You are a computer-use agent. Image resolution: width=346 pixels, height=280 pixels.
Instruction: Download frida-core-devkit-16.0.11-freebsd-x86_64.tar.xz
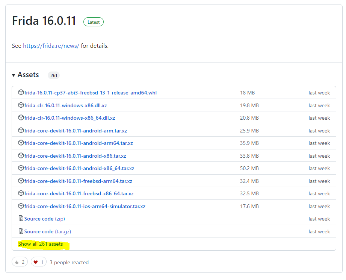[79, 193]
